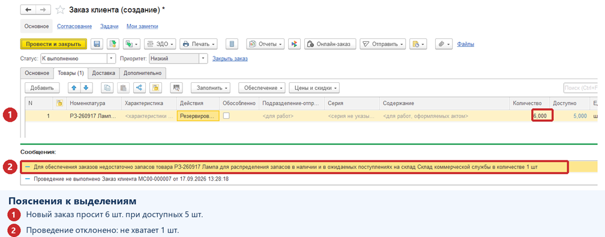The height and width of the screenshot is (237, 605).
Task: Click the split row share icon
Action: [x=139, y=88]
